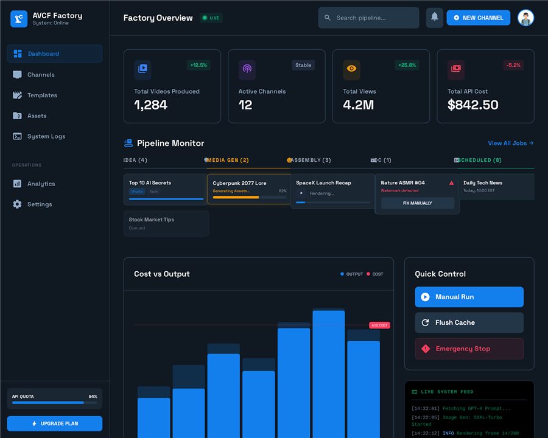548x438 pixels.
Task: Click the Active Channels broadcast icon
Action: (x=247, y=69)
